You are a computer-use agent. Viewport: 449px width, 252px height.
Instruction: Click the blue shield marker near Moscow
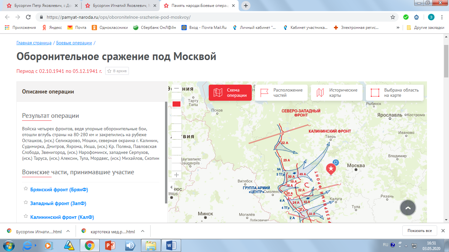click(336, 162)
